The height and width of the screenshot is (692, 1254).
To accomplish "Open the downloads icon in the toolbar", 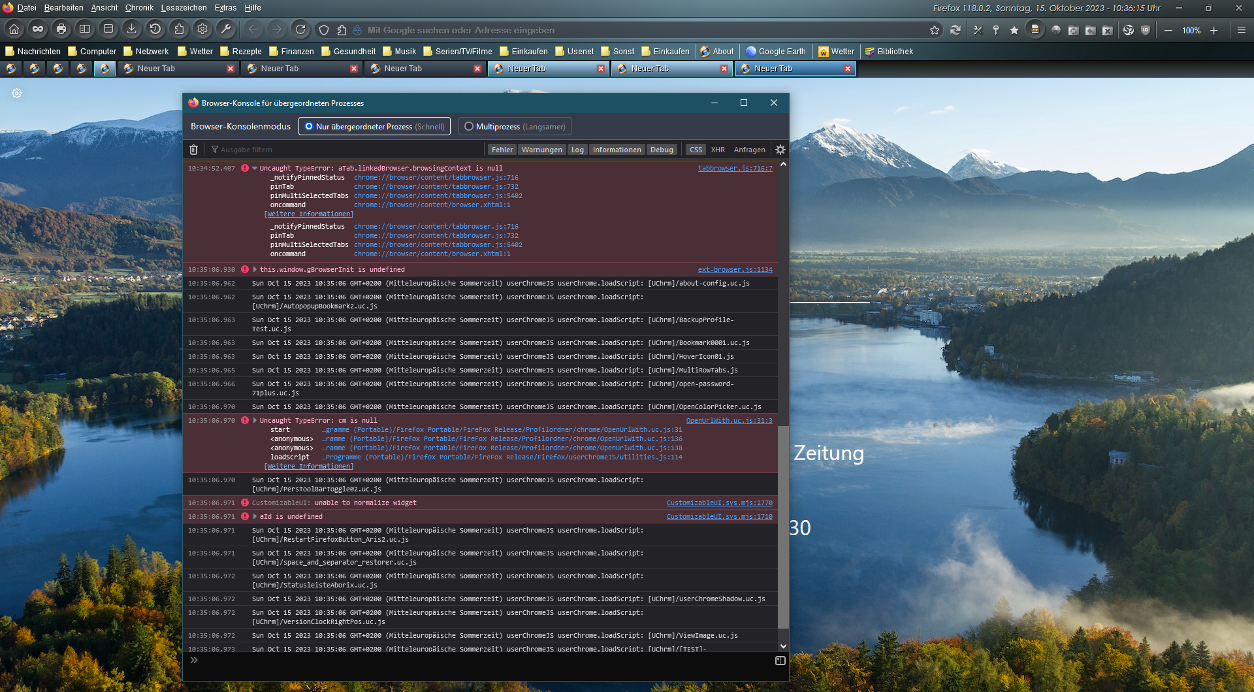I will click(132, 29).
